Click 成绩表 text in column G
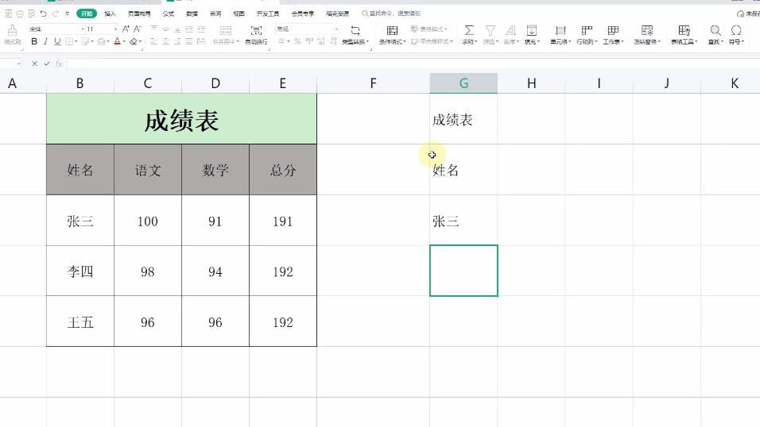 [x=452, y=120]
